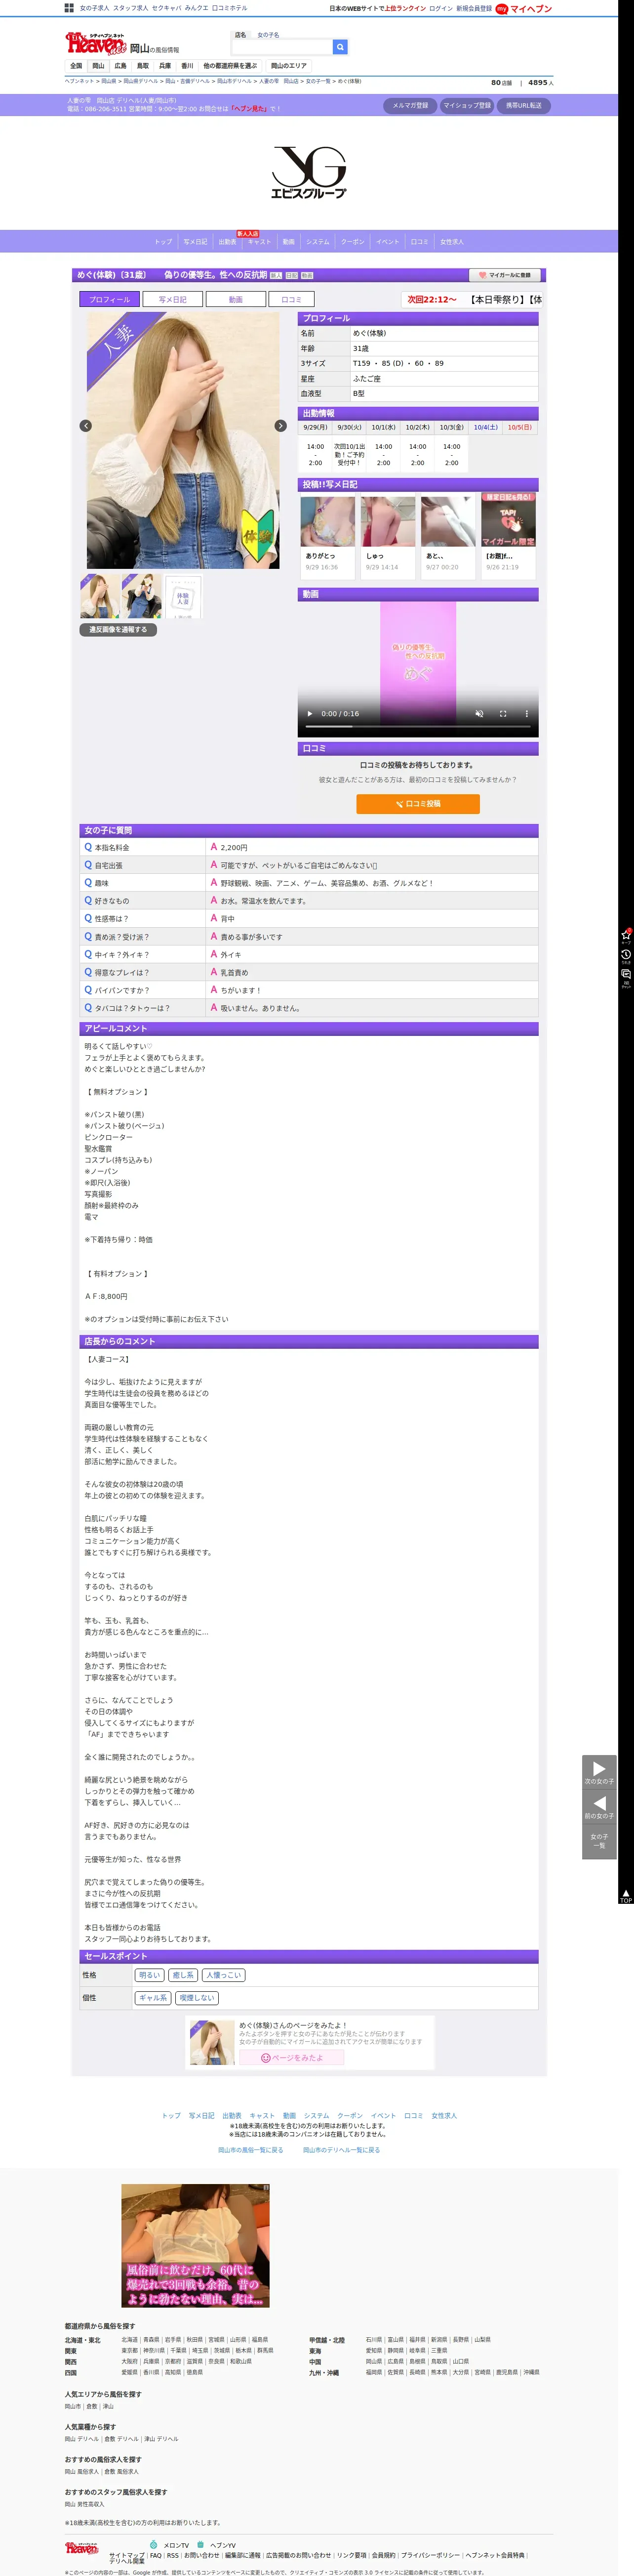Image resolution: width=634 pixels, height=2576 pixels.
Task: Click the 携帯URL転送 button
Action: point(523,105)
